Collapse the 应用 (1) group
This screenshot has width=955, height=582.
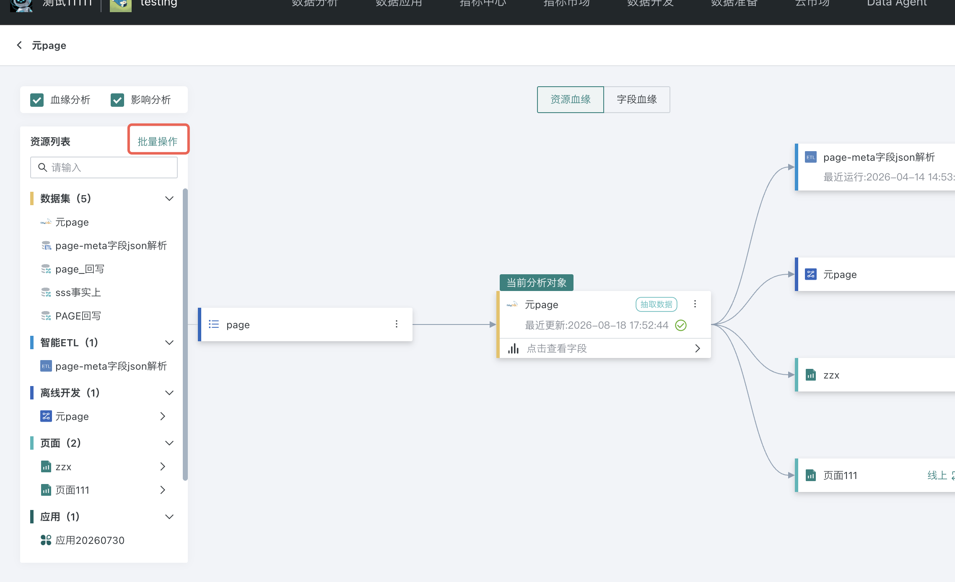coord(169,517)
